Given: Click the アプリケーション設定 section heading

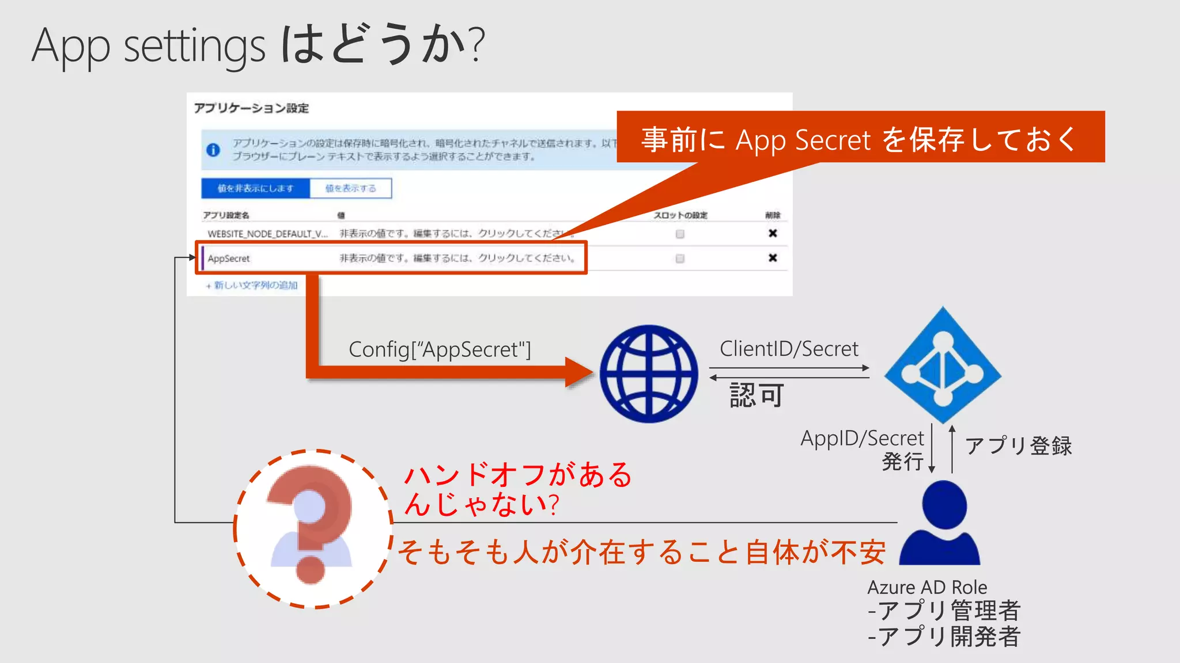Looking at the screenshot, I should click(251, 108).
